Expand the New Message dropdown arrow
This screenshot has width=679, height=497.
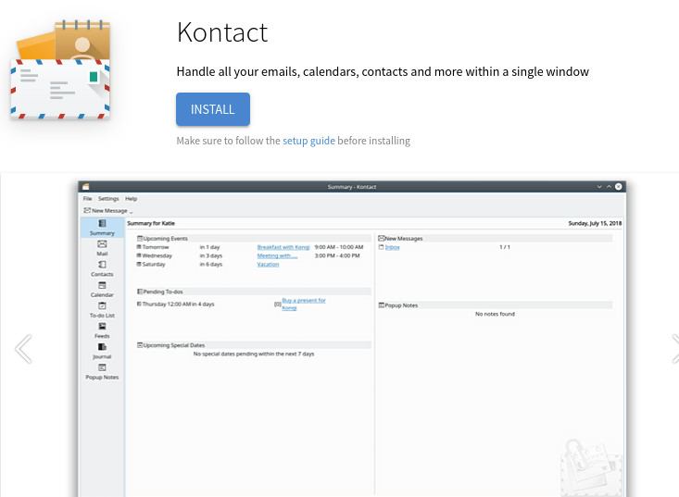point(131,212)
